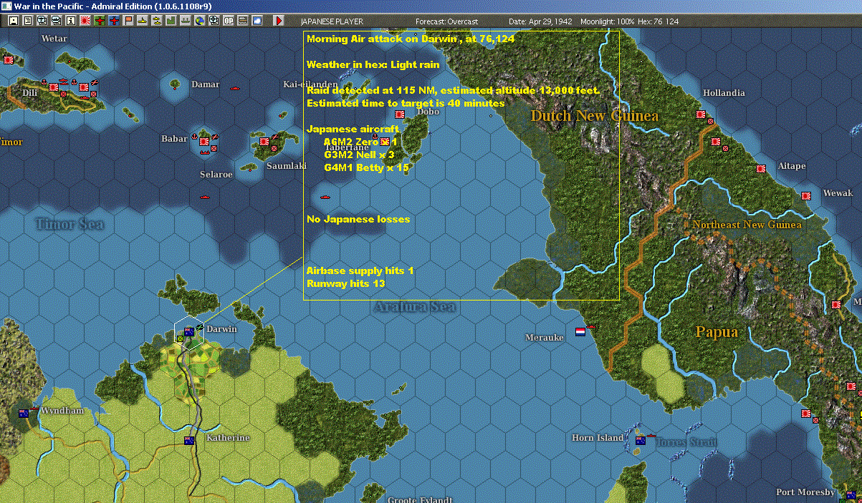This screenshot has height=503, width=862.
Task: Click the Merauke map label
Action: [x=545, y=338]
